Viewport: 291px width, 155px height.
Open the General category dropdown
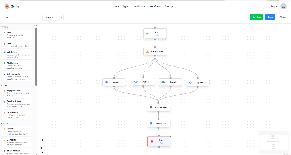(53, 18)
